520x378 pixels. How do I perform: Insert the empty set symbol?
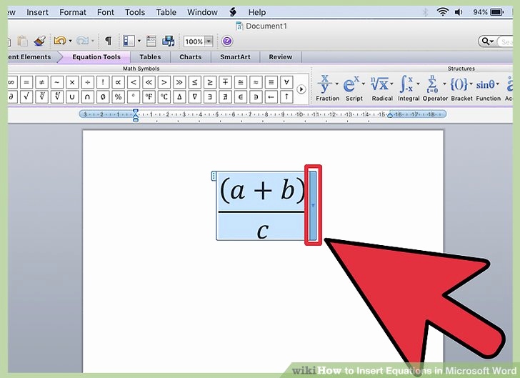click(103, 97)
